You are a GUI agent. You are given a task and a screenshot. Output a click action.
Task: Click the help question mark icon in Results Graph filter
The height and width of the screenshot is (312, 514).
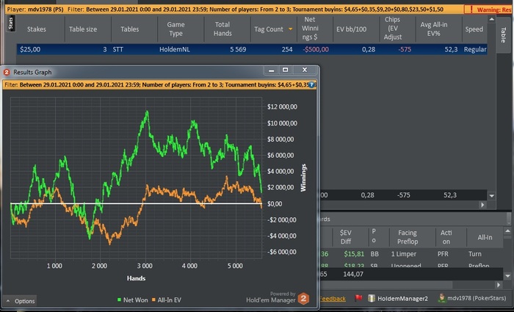click(311, 84)
